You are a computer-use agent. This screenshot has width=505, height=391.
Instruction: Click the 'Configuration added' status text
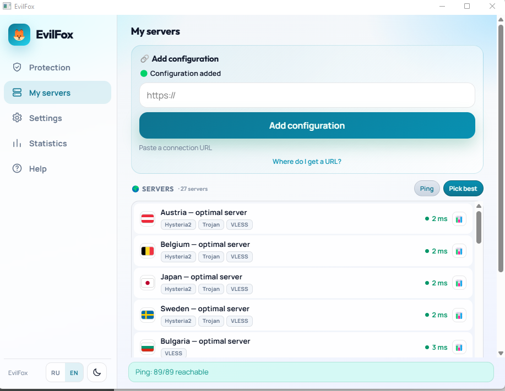pos(185,73)
